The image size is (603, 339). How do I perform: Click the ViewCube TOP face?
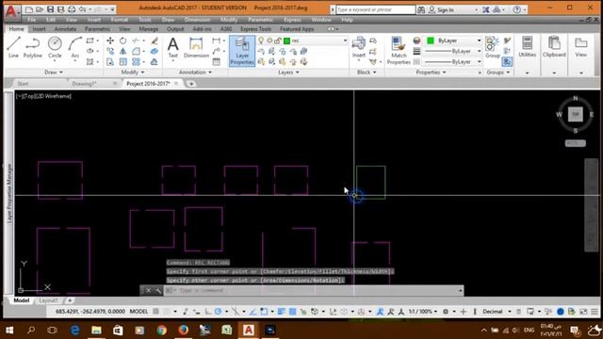tap(576, 114)
